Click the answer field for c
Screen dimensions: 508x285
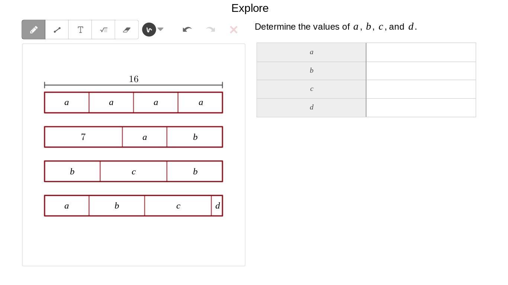[x=421, y=89]
